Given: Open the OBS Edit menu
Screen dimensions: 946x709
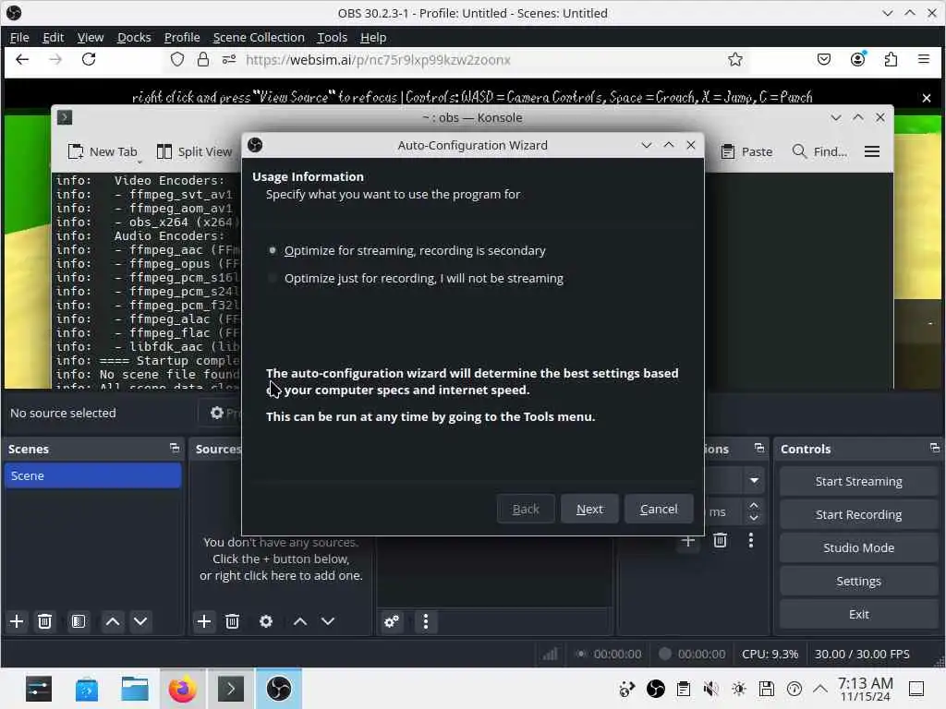Looking at the screenshot, I should point(53,37).
